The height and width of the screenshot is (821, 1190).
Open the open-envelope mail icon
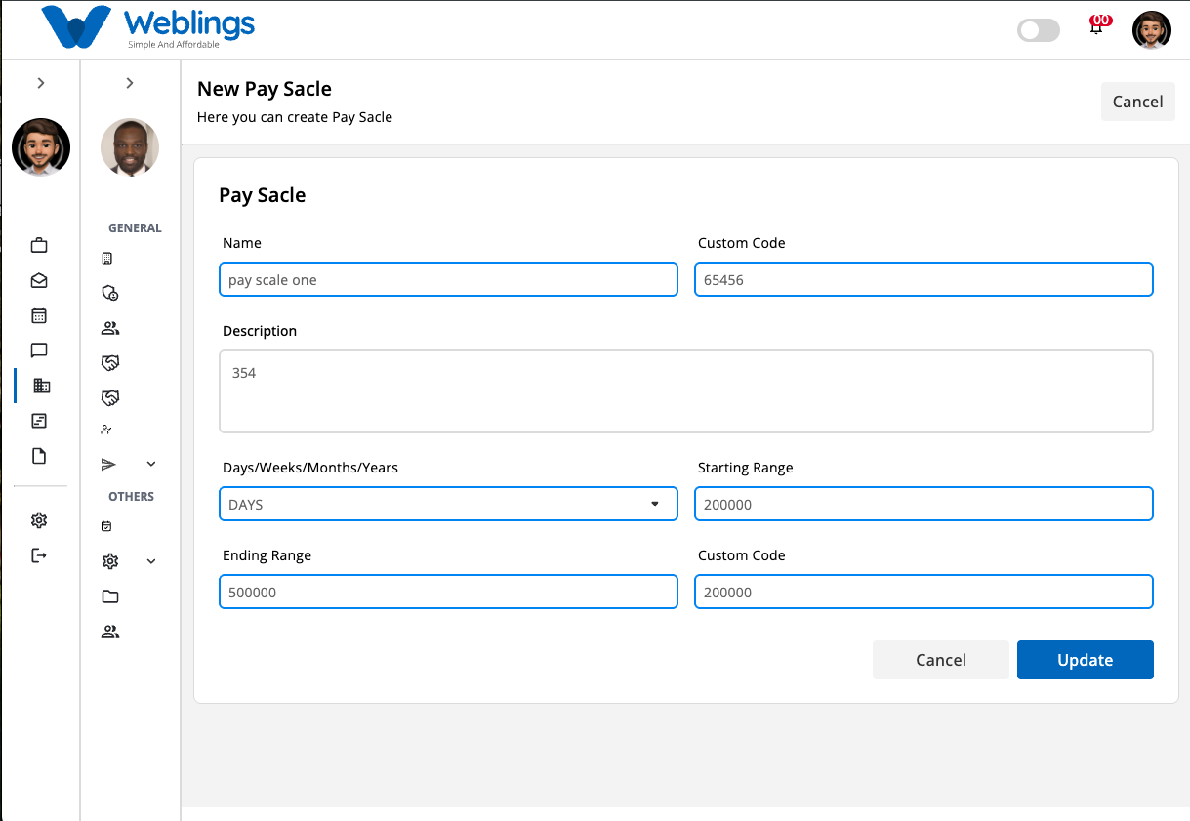(39, 280)
